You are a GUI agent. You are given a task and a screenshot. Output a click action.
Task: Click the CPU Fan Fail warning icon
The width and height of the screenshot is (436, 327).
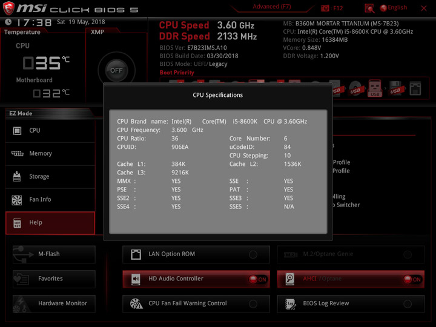(x=136, y=304)
